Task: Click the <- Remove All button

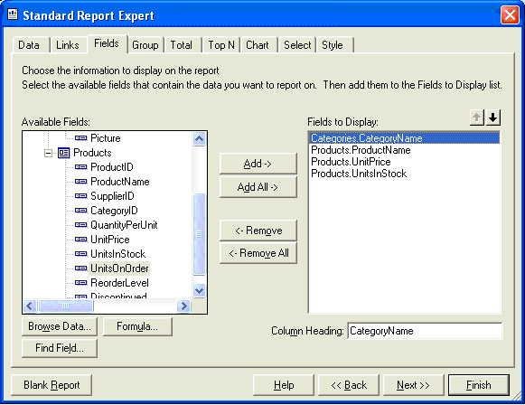Action: (258, 253)
